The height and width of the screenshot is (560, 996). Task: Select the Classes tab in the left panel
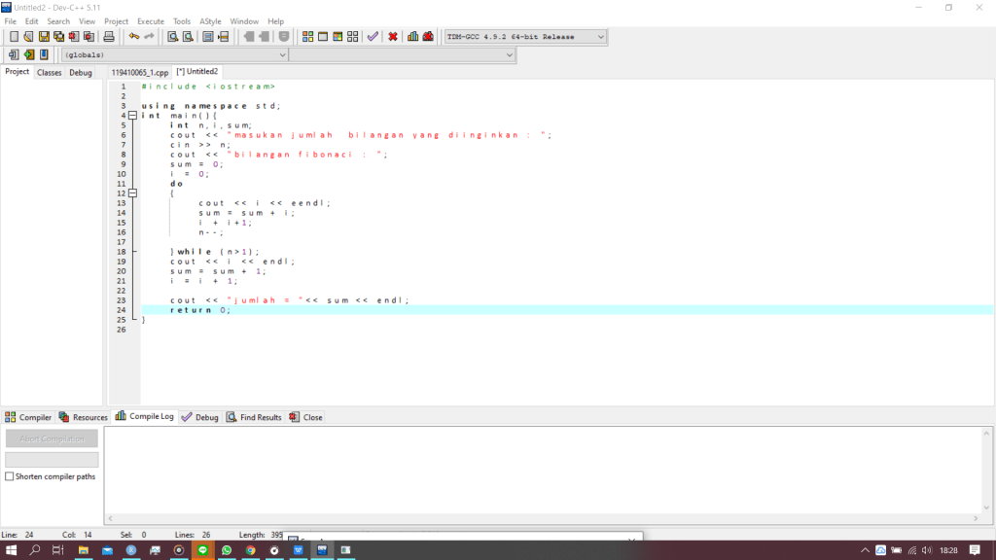click(49, 72)
